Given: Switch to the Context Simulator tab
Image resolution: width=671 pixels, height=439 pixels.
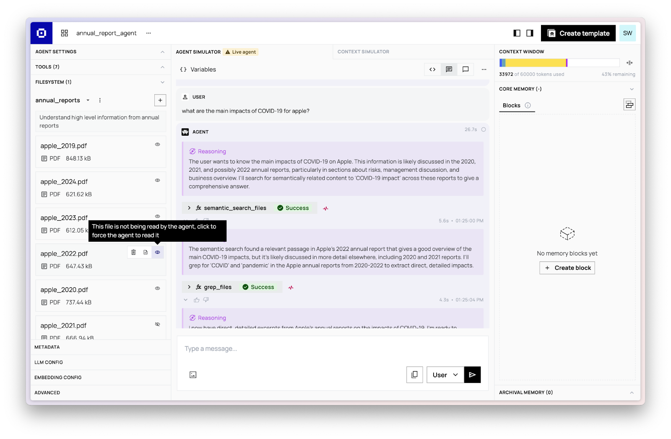Looking at the screenshot, I should point(363,52).
